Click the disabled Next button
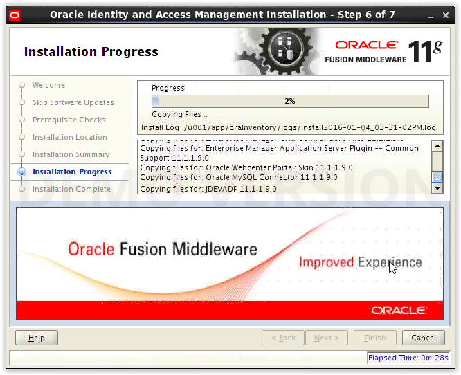The image size is (461, 375). coord(327,338)
